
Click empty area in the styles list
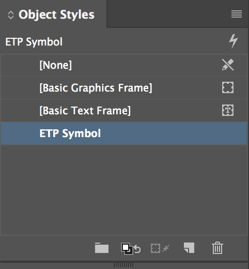coord(124,190)
